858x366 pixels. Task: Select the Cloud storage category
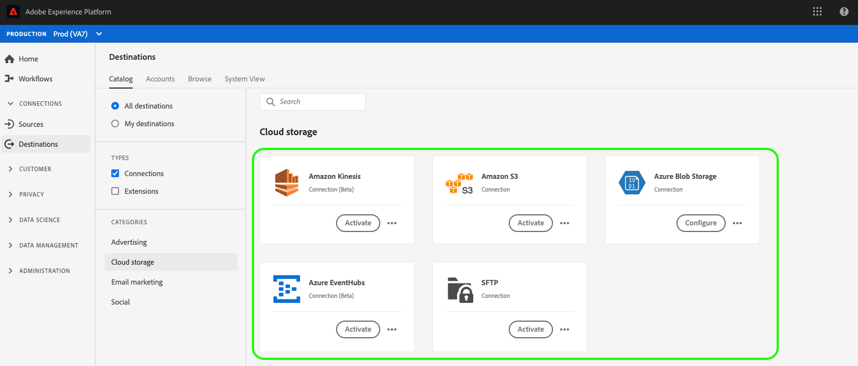click(170, 262)
